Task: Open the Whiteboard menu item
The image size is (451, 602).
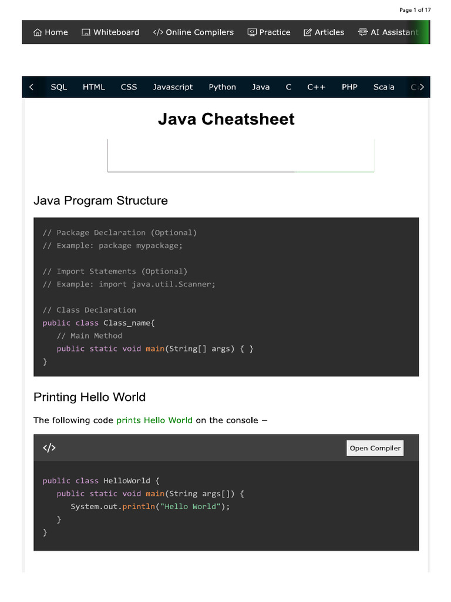Action: (110, 32)
